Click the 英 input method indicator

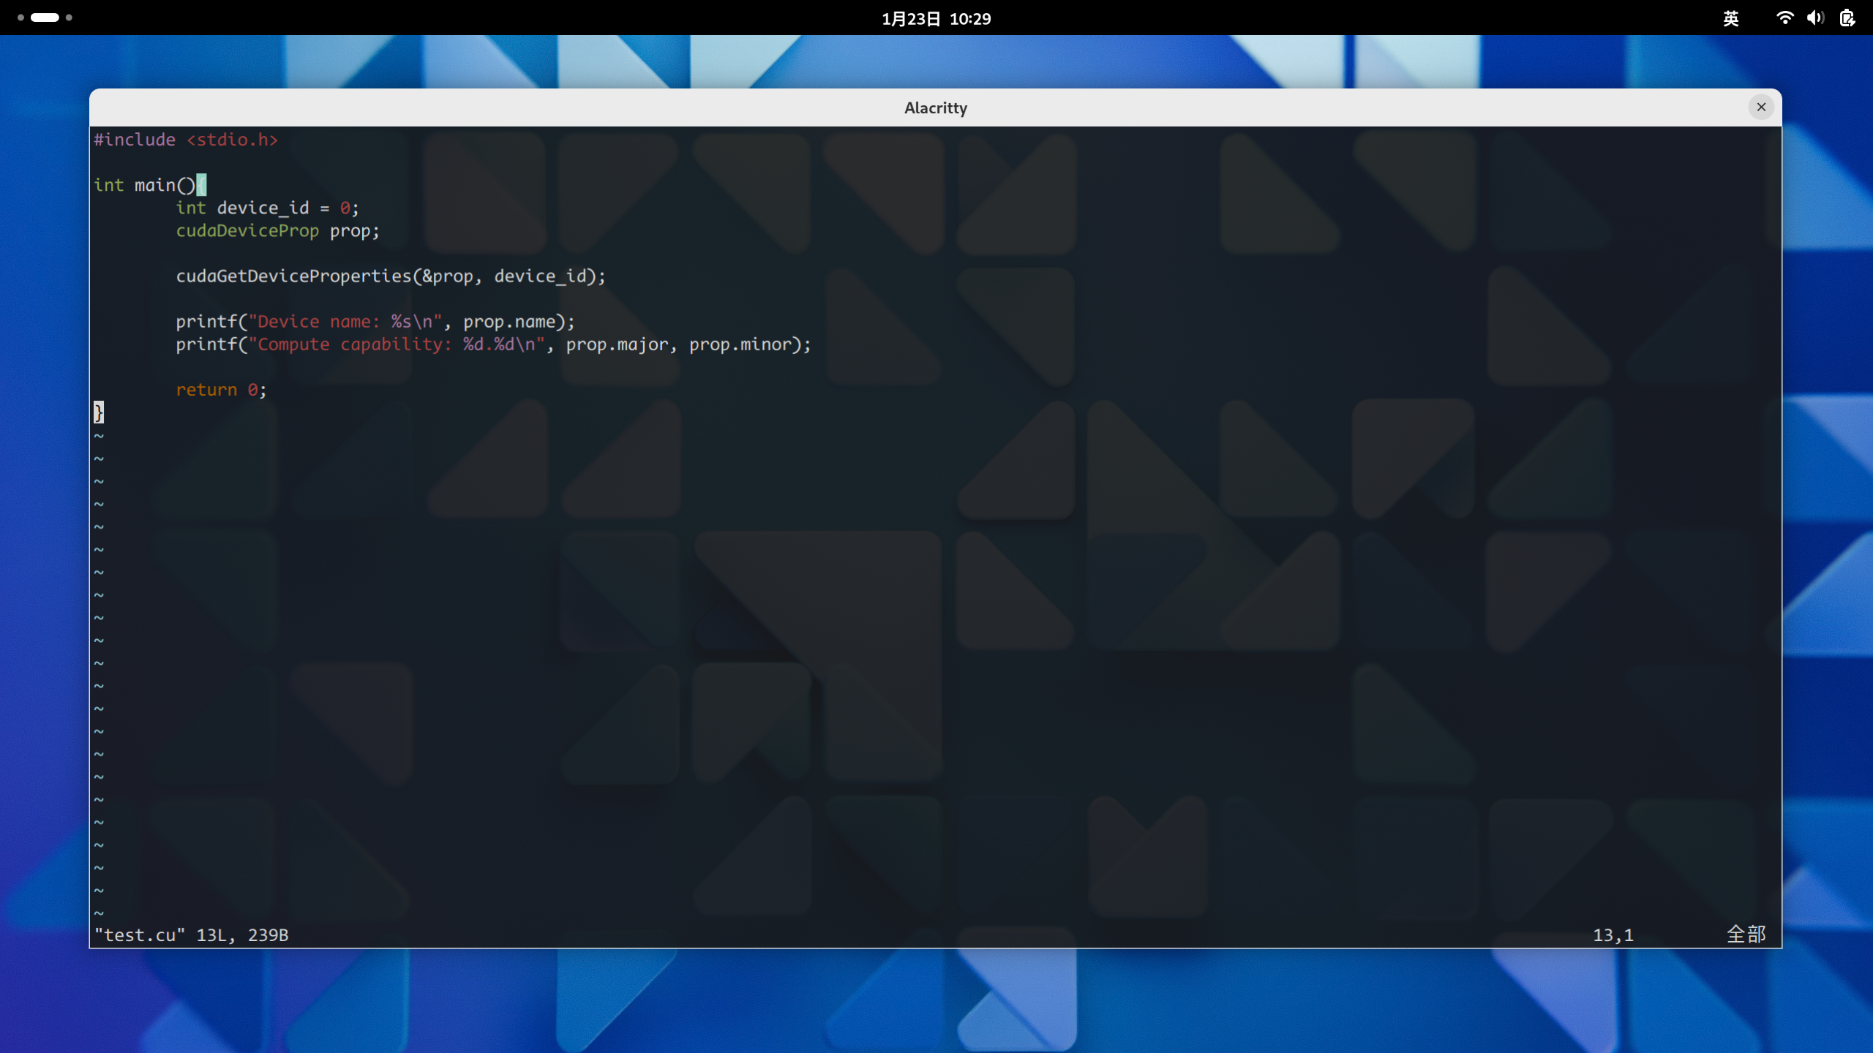[x=1731, y=18]
